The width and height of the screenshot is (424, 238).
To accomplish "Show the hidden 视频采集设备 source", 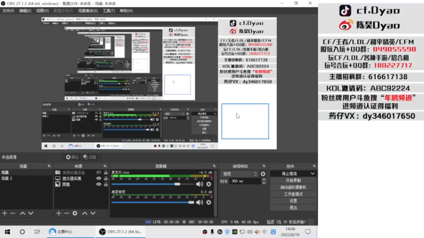I will click(99, 172).
